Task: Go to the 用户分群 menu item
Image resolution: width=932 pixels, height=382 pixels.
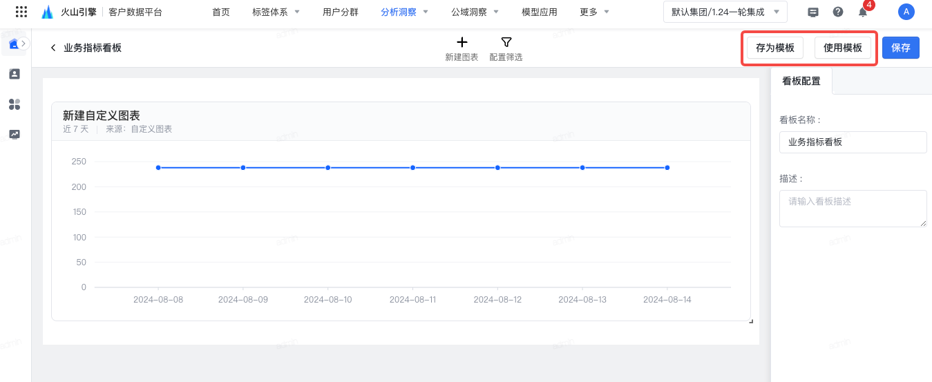Action: 341,12
